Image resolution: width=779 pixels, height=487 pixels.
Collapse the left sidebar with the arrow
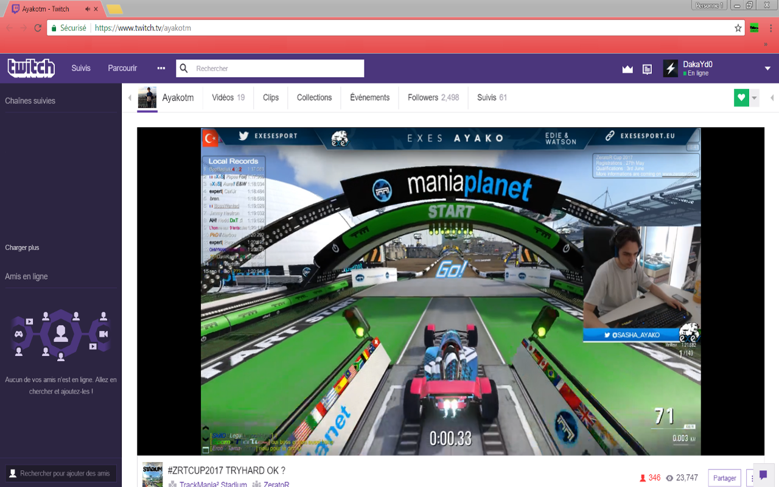[x=129, y=98]
